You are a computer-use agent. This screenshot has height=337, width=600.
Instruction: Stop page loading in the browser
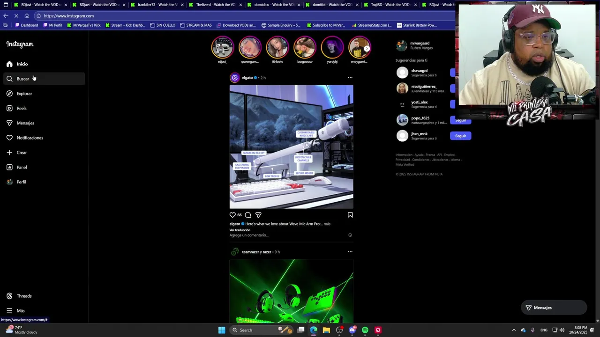click(x=16, y=16)
